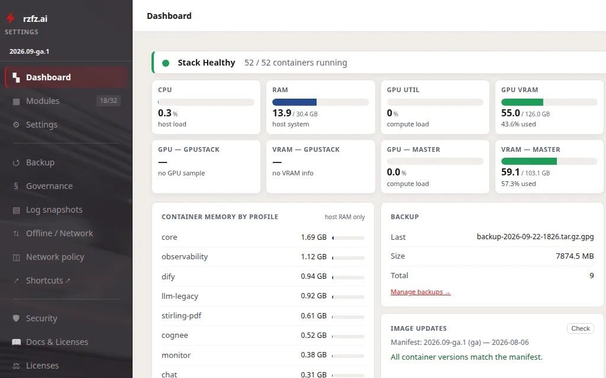
Task: Click the CPU host load progress bar
Action: pyautogui.click(x=206, y=102)
